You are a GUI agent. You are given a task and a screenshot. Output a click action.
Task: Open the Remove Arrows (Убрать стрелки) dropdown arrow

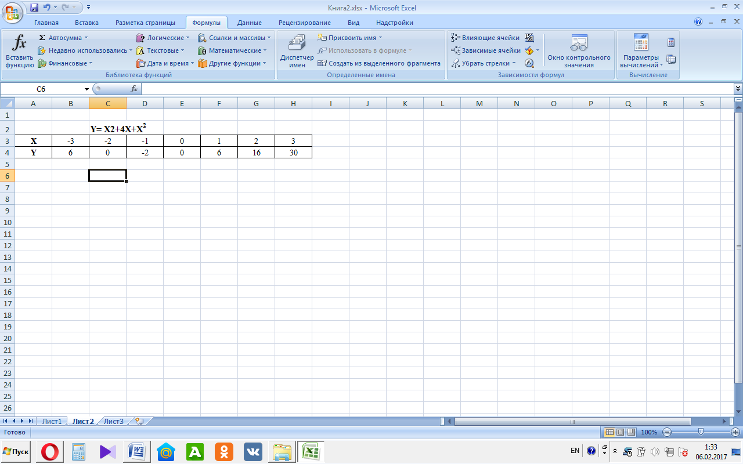click(514, 63)
